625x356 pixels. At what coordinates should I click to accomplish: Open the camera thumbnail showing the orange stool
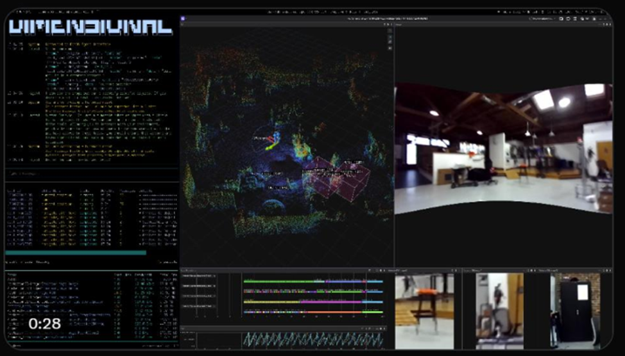pos(425,311)
